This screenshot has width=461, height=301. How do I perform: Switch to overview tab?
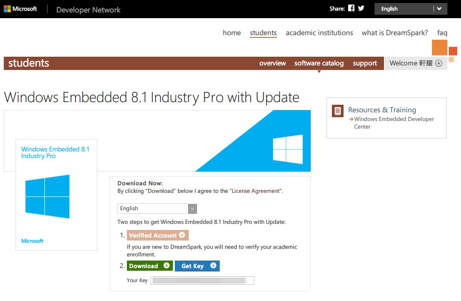pyautogui.click(x=273, y=63)
